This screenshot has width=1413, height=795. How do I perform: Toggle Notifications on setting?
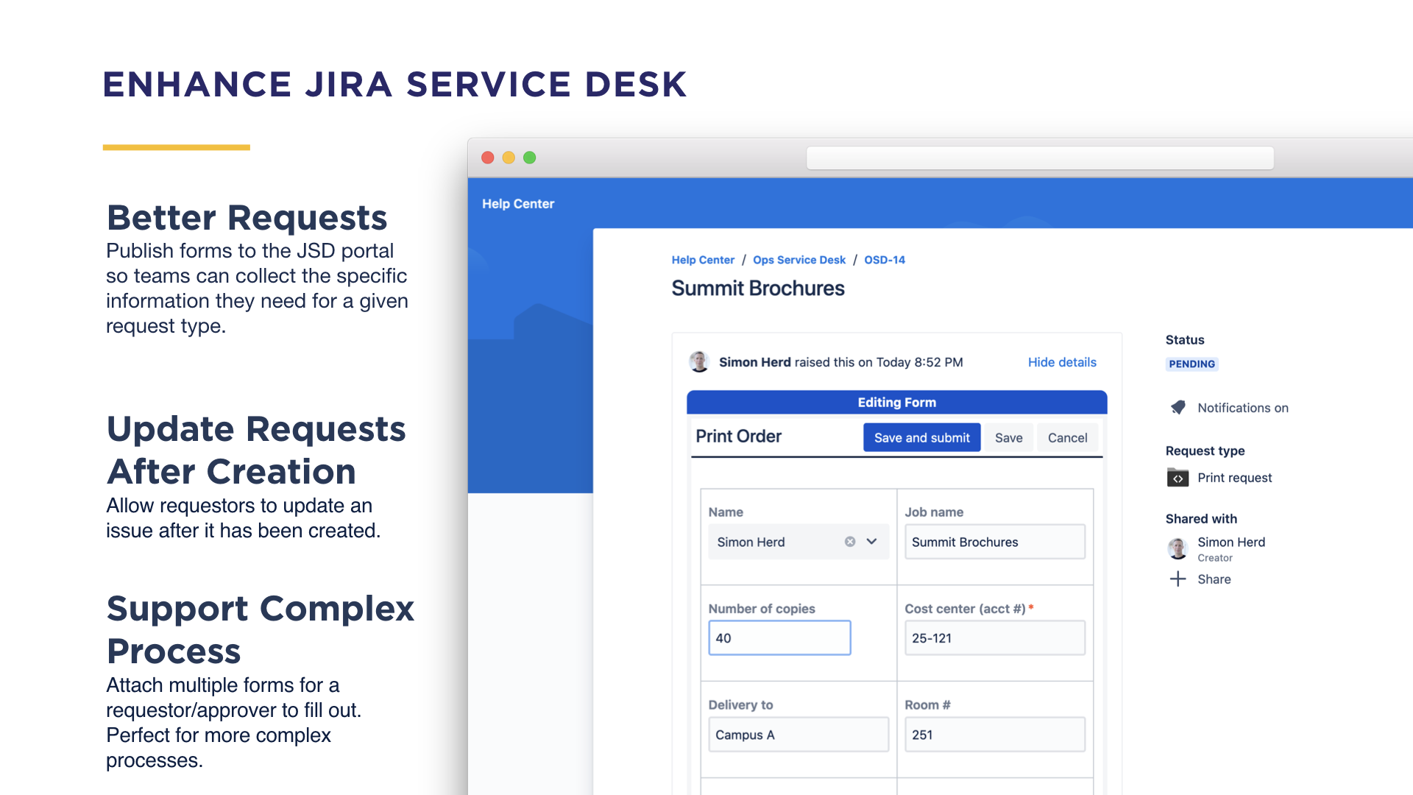point(1242,408)
